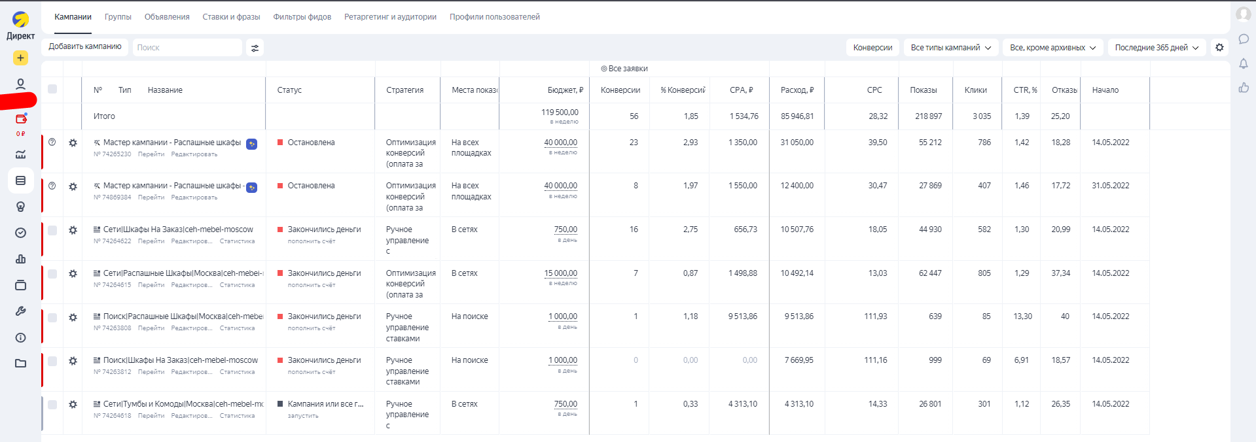Open the 'Последние 365 дней' period dropdown

click(1157, 48)
